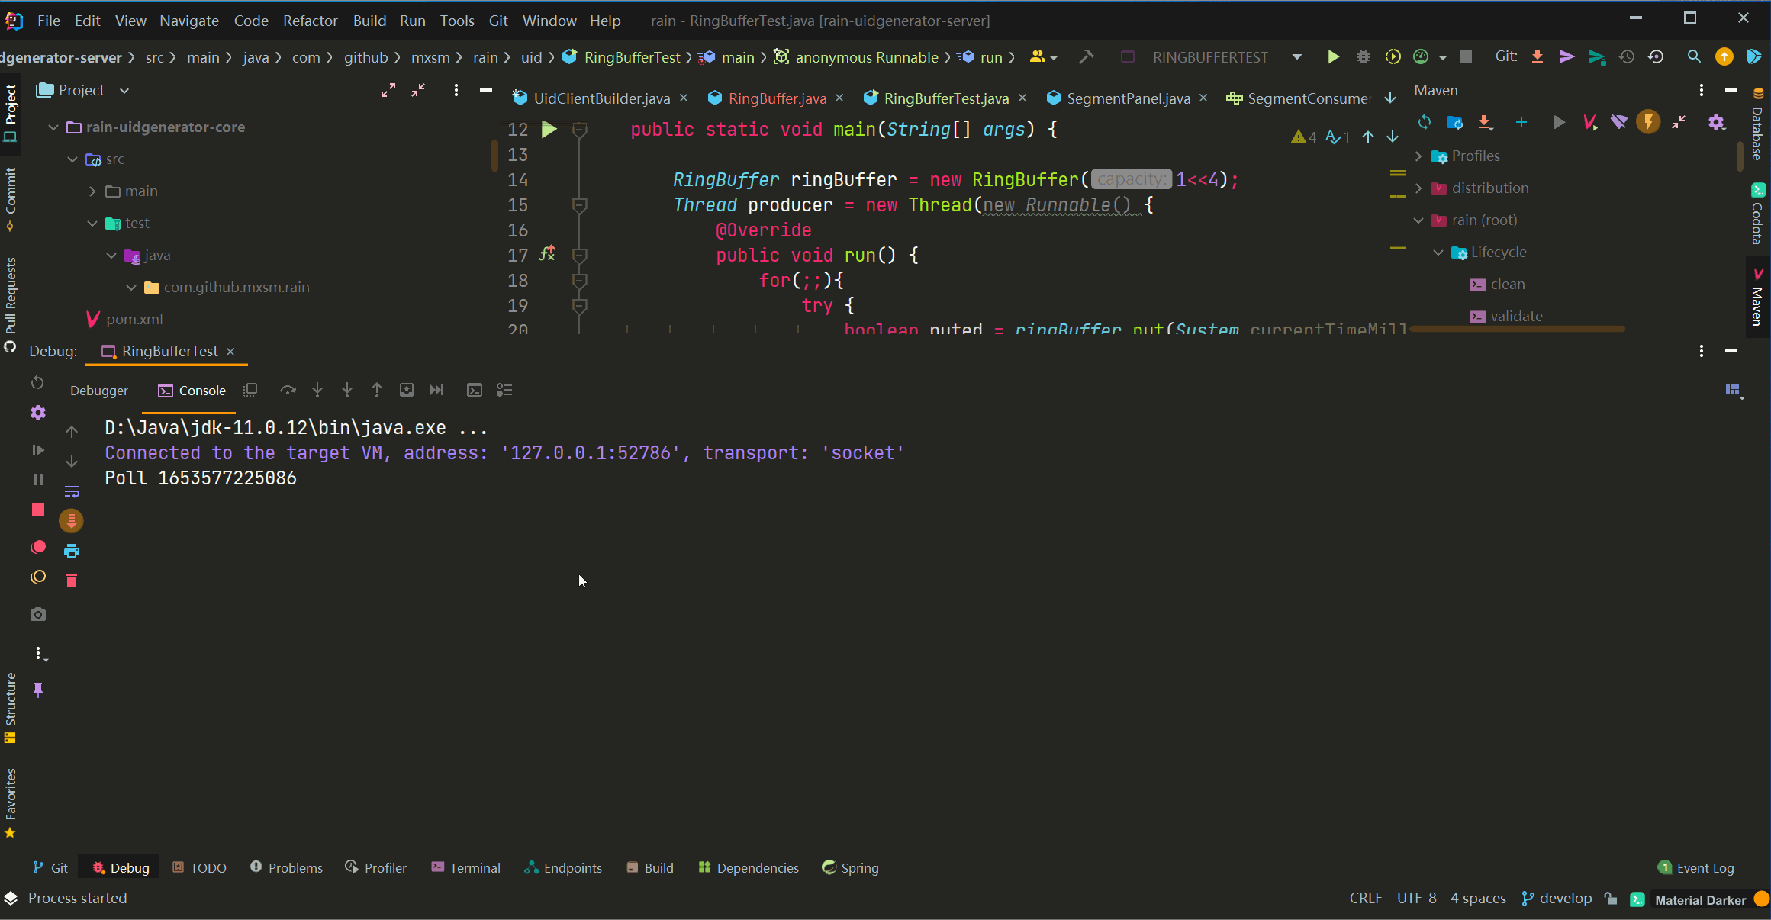Reload all Maven projects
Viewport: 1771px width, 920px height.
click(1424, 122)
